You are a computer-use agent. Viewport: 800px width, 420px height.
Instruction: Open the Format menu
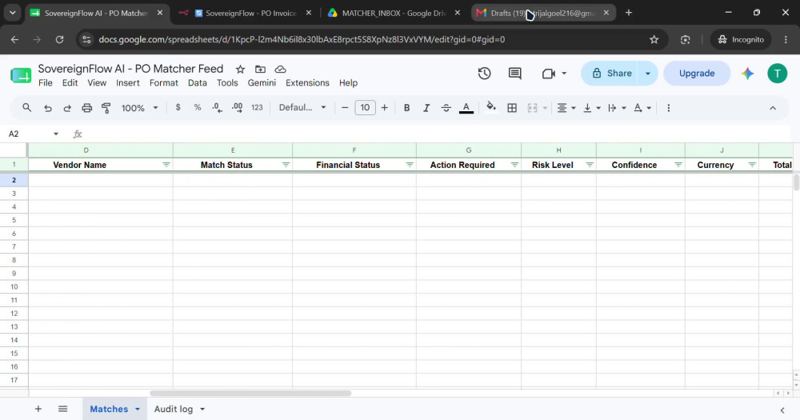click(164, 82)
